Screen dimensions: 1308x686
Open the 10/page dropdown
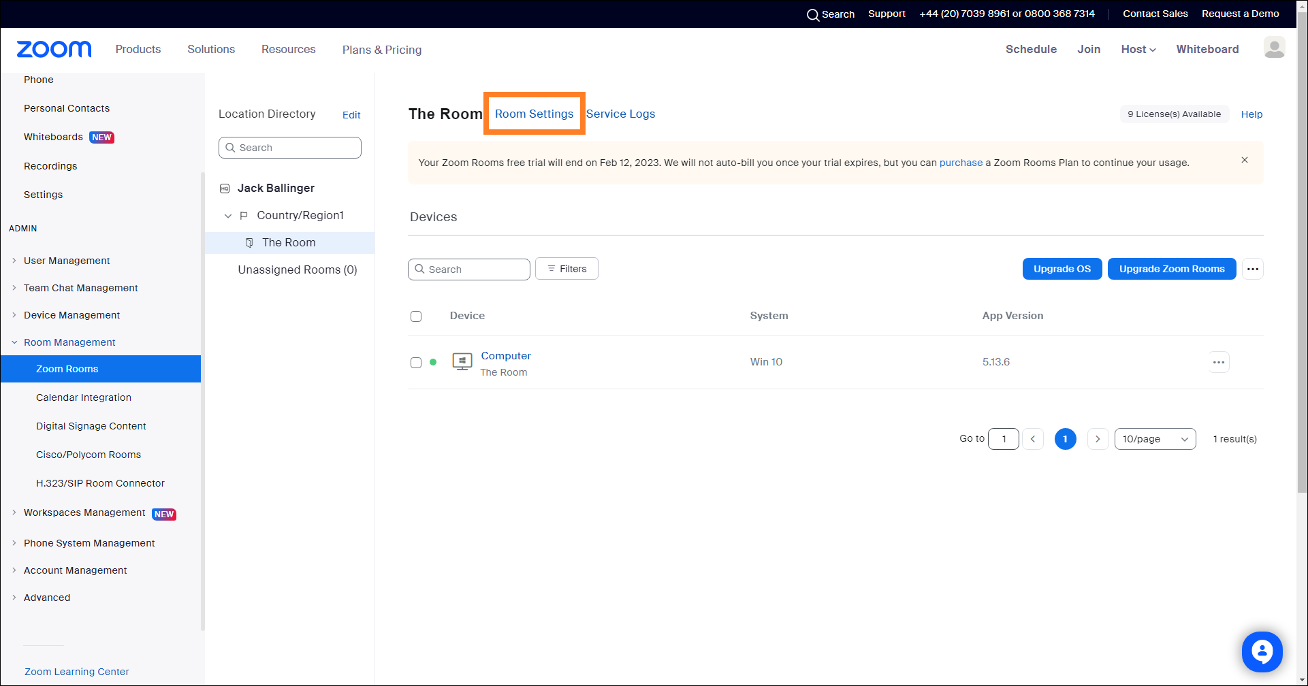pos(1155,439)
